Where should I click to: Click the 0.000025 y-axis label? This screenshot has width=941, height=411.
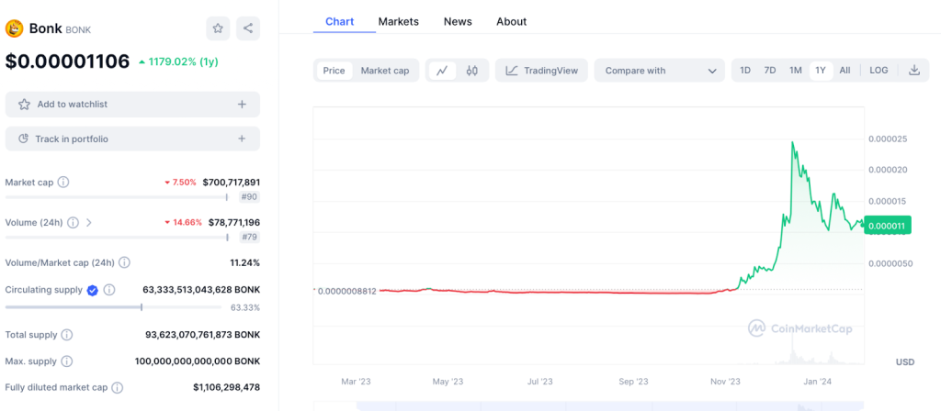(888, 139)
